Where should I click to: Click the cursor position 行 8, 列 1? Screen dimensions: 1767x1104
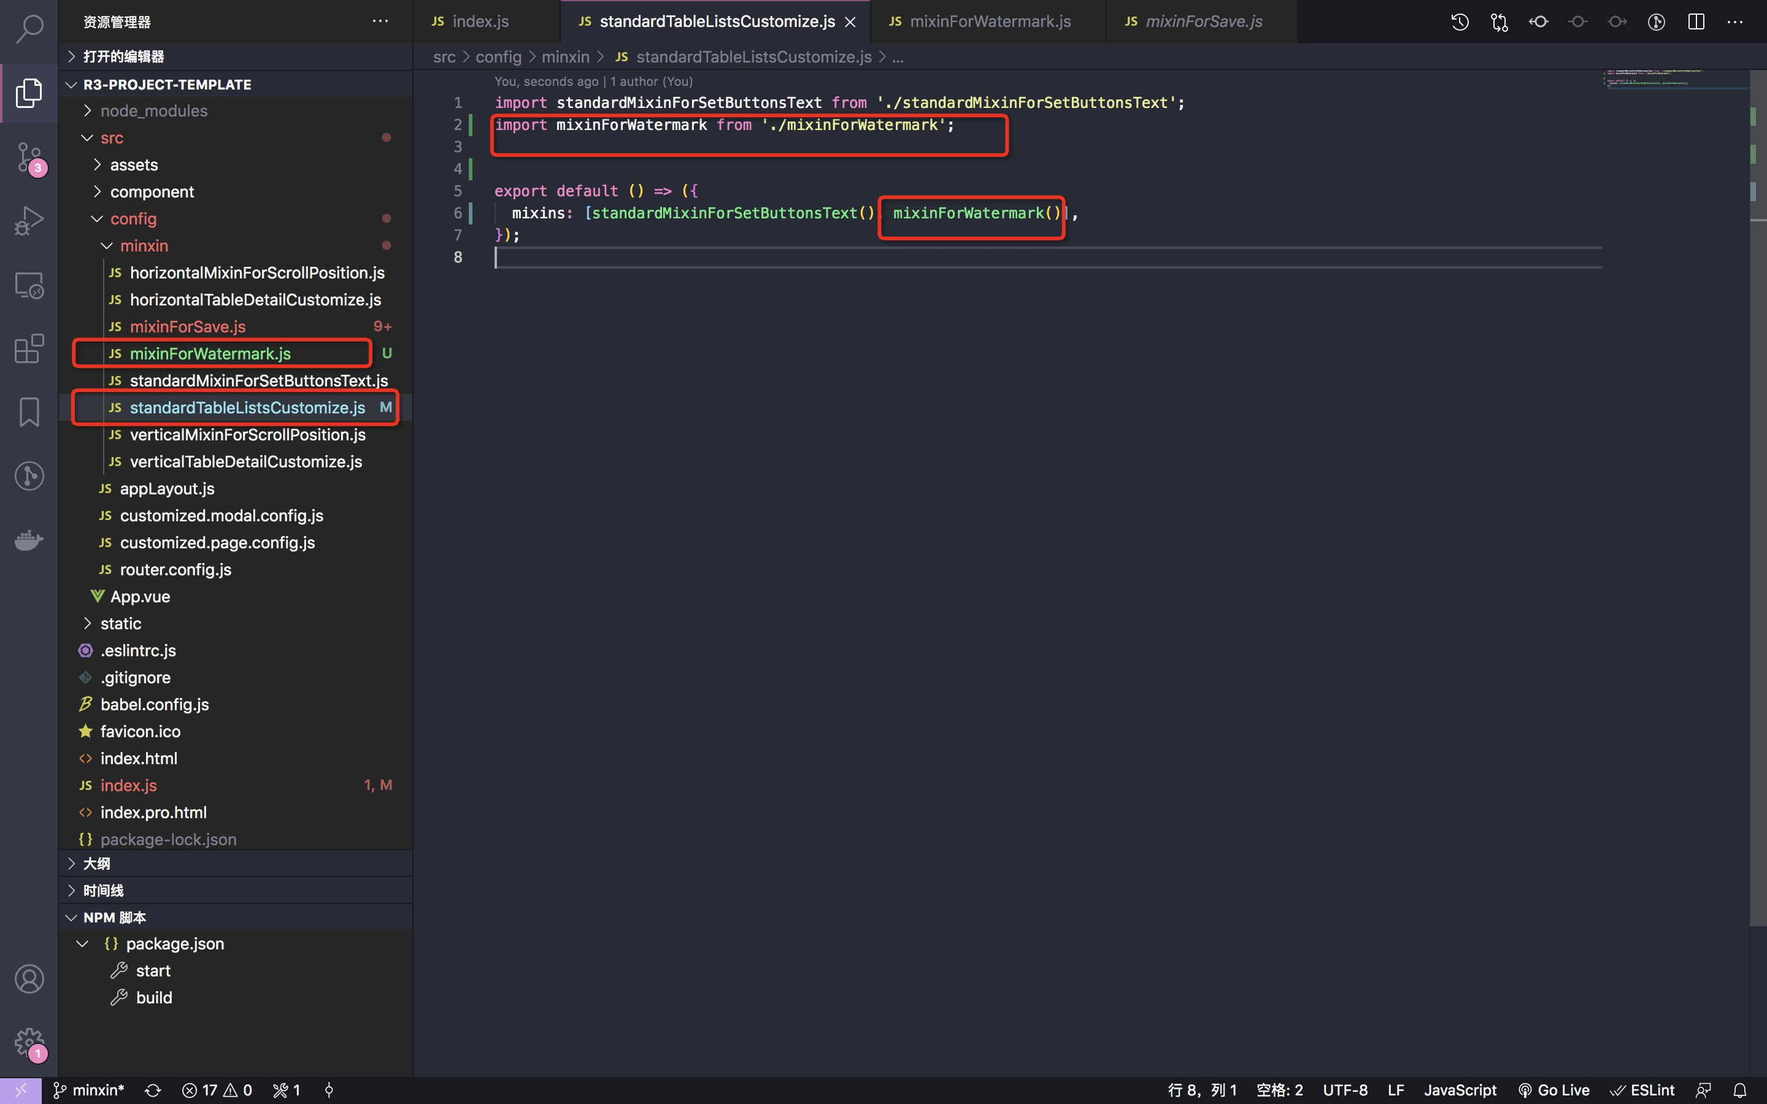pos(1202,1090)
